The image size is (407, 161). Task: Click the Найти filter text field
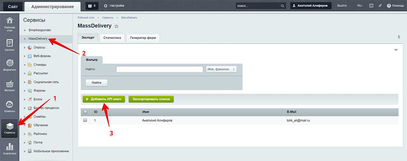point(160,69)
